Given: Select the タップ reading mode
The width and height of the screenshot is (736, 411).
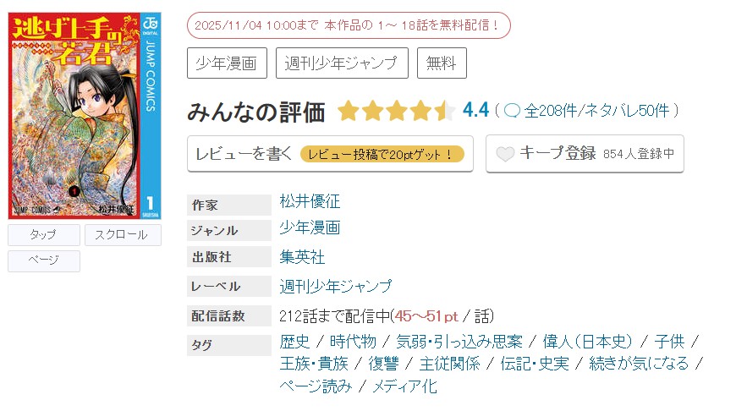Looking at the screenshot, I should pos(44,235).
